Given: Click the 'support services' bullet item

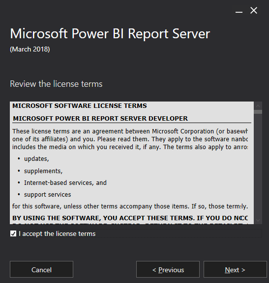Looking at the screenshot, I should pyautogui.click(x=47, y=195).
